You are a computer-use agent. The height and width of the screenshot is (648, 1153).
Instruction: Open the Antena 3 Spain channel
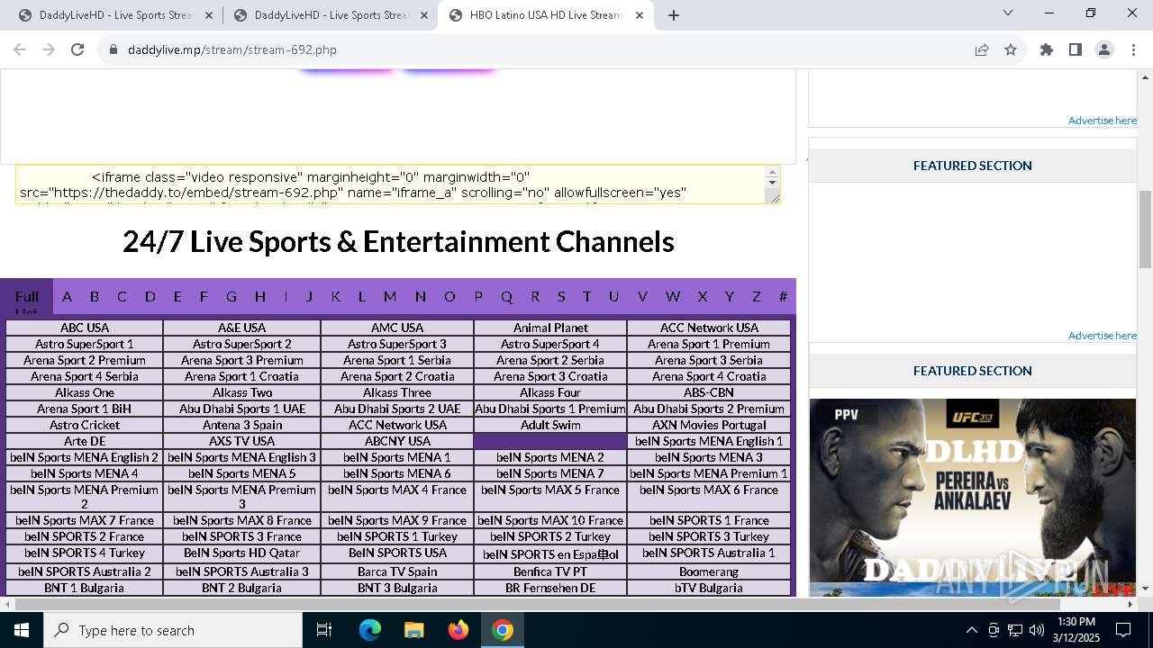coord(242,425)
